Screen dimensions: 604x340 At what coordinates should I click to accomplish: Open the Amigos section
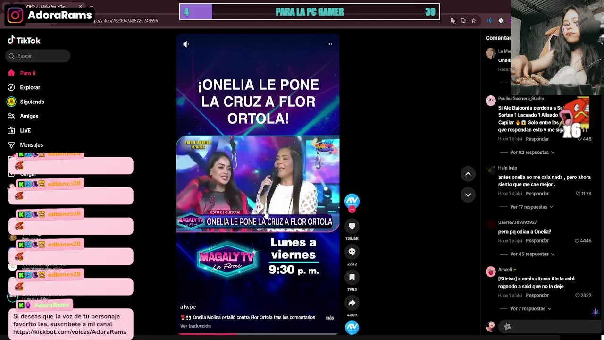(x=23, y=116)
